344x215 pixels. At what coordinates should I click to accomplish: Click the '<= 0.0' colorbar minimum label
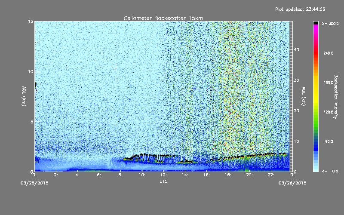tap(330, 171)
